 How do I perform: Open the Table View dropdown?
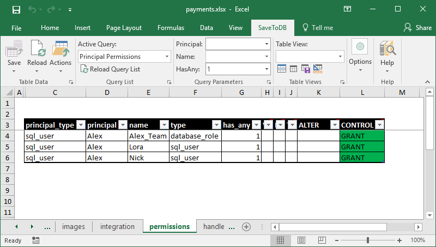340,57
